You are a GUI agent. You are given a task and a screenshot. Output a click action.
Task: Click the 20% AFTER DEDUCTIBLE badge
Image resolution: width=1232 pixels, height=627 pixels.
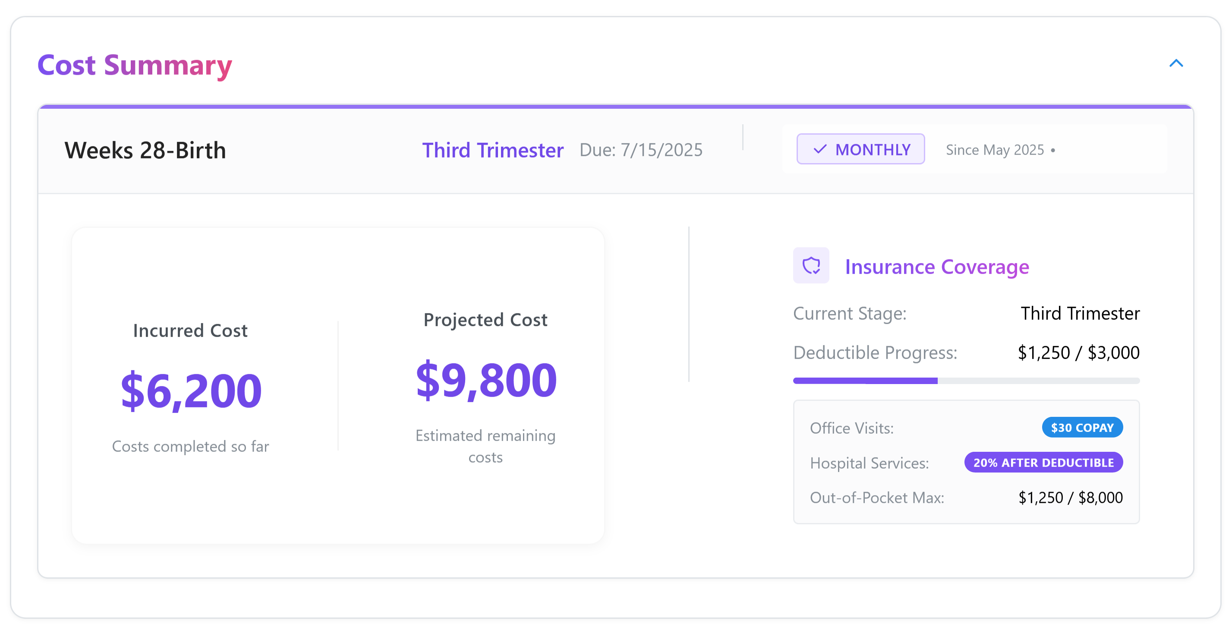pos(1043,463)
